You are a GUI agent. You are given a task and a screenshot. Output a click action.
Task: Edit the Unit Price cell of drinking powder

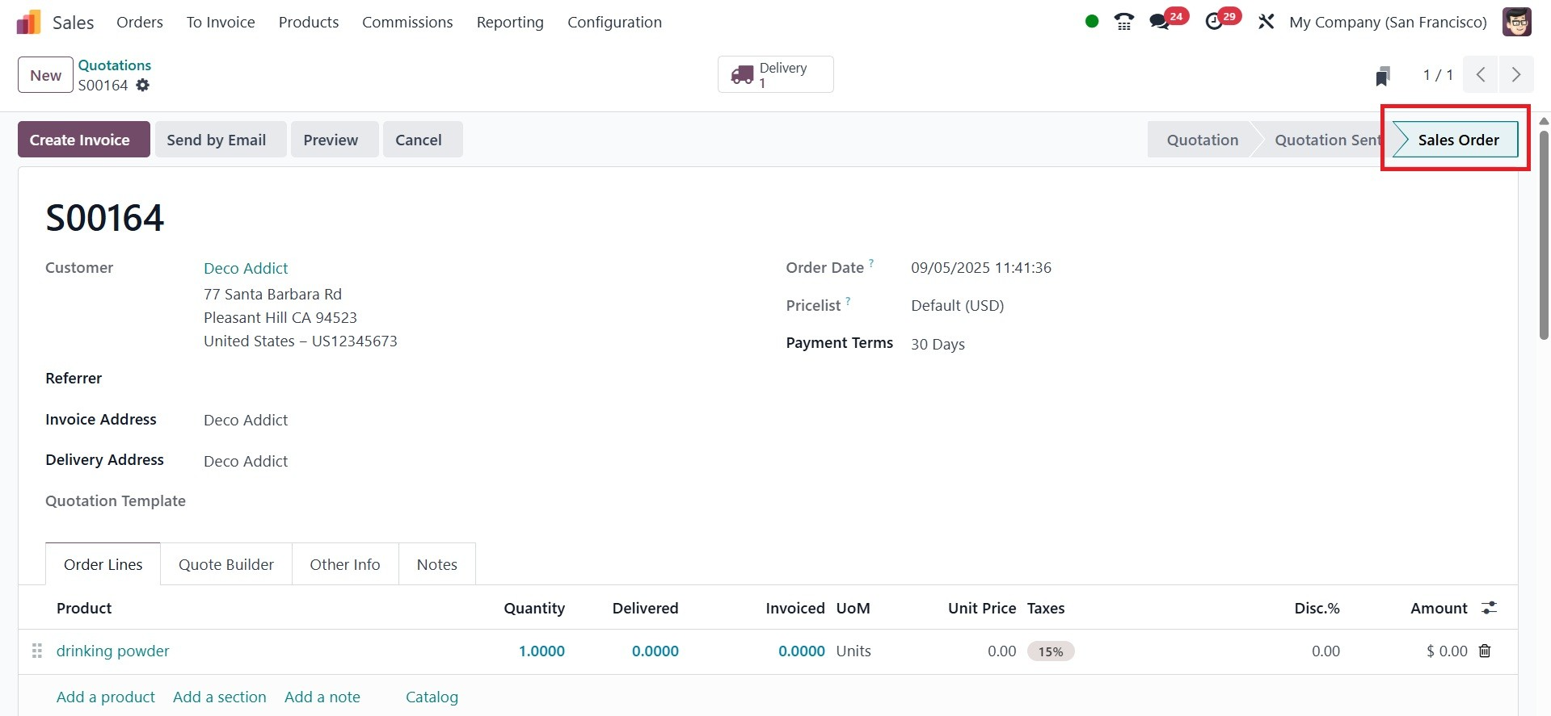click(x=1002, y=651)
